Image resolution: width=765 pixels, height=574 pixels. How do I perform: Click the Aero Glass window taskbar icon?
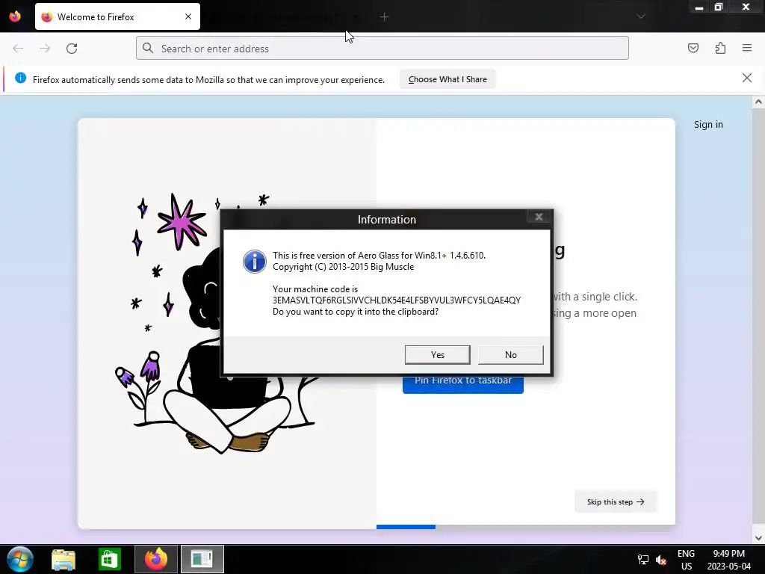(202, 559)
